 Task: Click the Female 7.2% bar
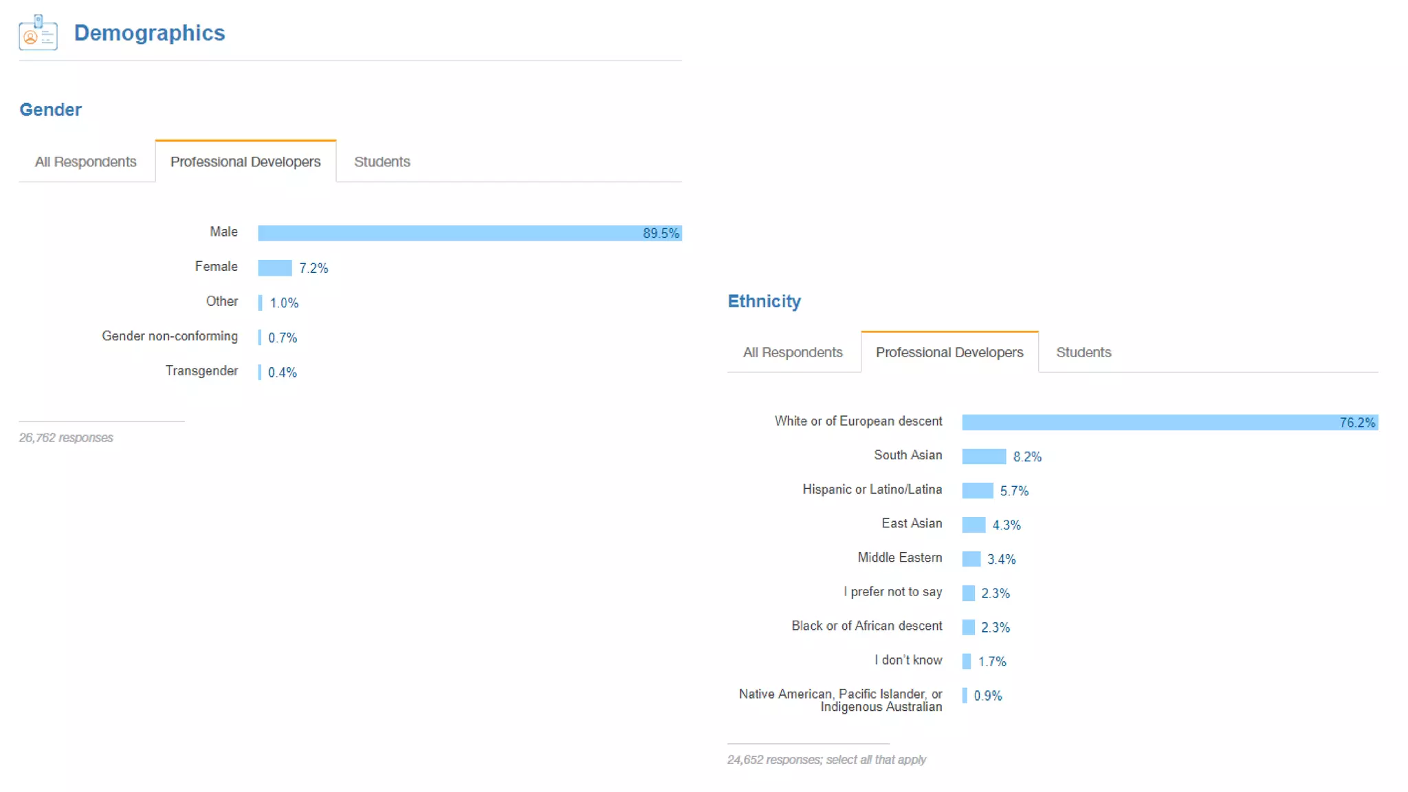(274, 267)
